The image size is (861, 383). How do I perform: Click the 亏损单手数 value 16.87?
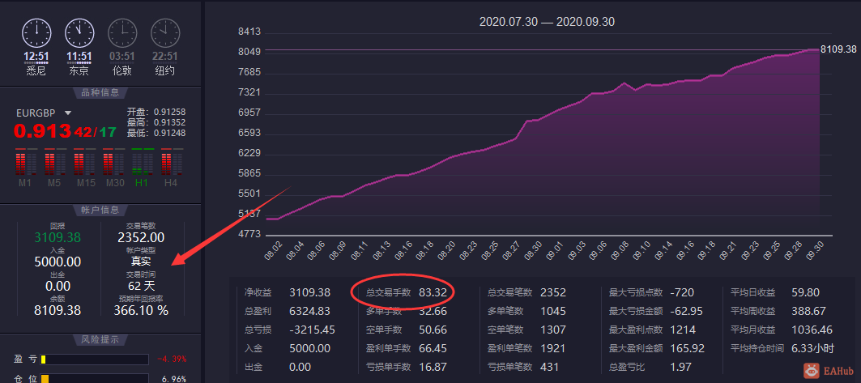tap(433, 367)
